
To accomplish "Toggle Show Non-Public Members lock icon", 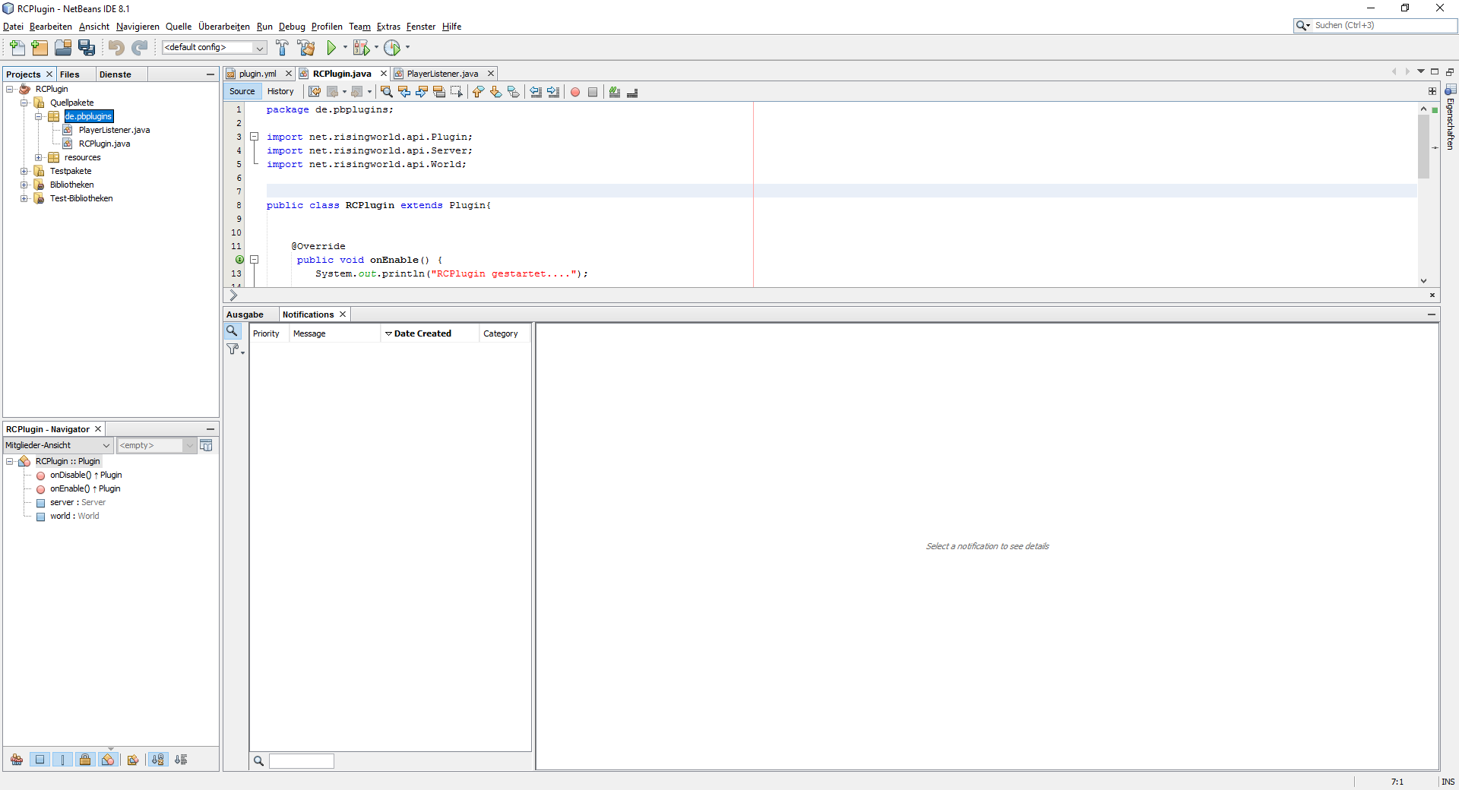I will pos(85,760).
